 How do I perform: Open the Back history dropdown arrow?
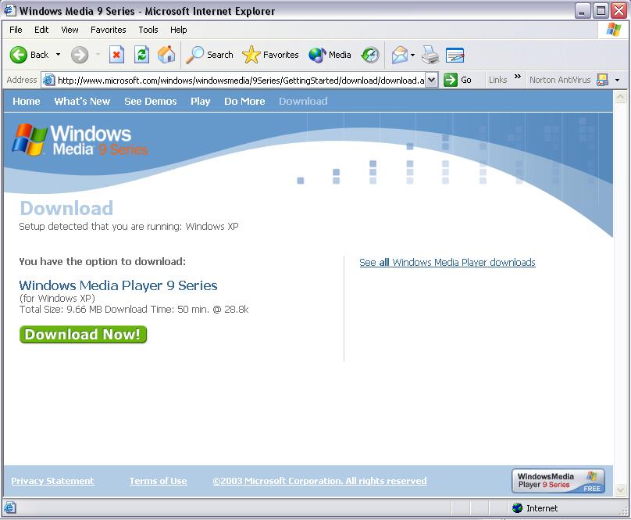[58, 55]
